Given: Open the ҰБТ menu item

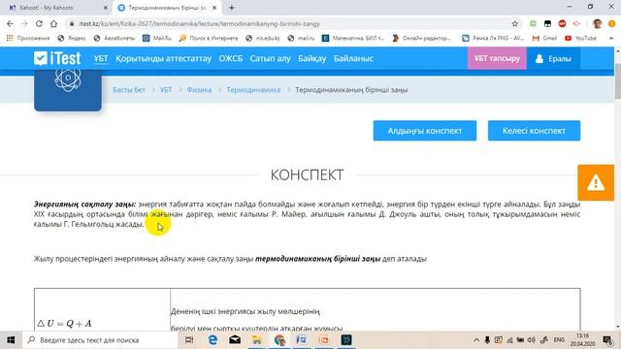Looking at the screenshot, I should (x=101, y=58).
